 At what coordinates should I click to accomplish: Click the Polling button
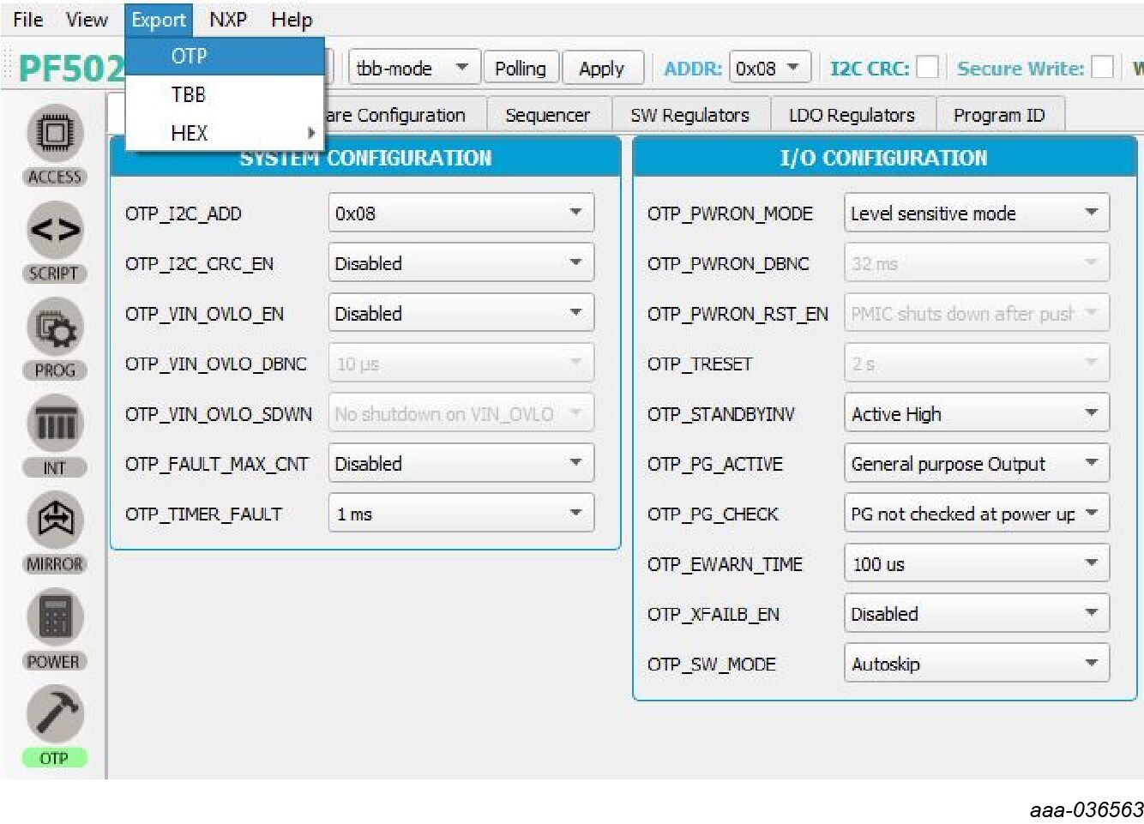click(520, 69)
